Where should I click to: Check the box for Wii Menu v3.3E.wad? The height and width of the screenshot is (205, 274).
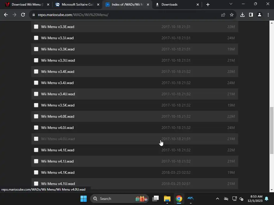click(x=36, y=27)
